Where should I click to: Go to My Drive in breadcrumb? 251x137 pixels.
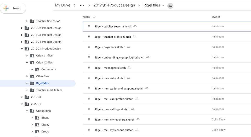[62, 5]
